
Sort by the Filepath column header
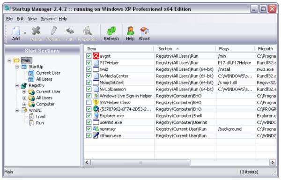pyautogui.click(x=266, y=49)
